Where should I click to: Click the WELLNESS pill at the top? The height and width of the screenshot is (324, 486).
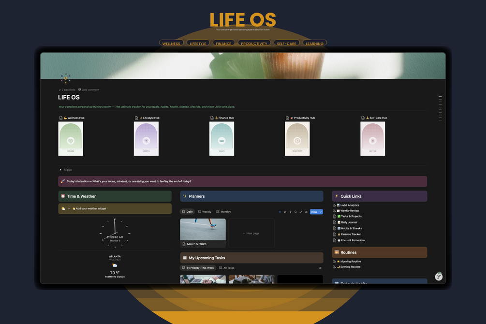pyautogui.click(x=171, y=44)
